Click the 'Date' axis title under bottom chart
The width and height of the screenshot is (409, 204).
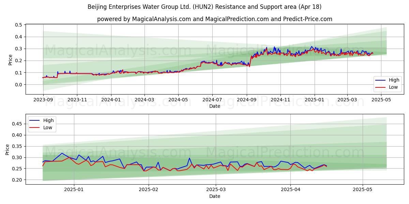click(215, 196)
